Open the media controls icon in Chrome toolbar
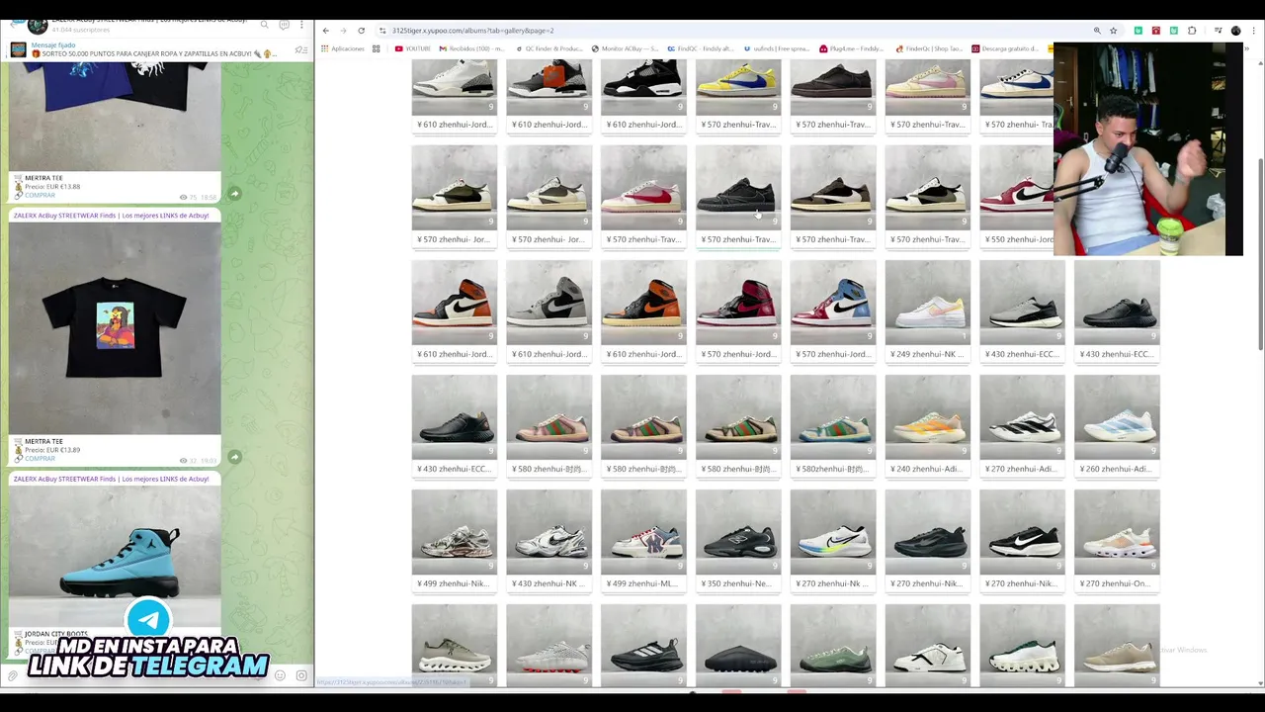1265x712 pixels. 1218,31
